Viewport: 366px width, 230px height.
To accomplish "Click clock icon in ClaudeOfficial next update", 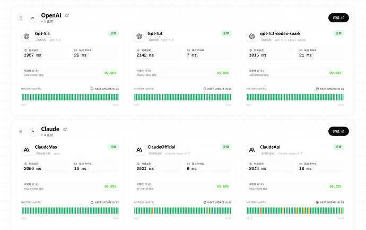I will (205, 202).
